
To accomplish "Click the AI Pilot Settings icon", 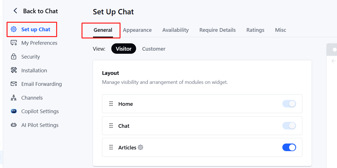I will click(14, 125).
